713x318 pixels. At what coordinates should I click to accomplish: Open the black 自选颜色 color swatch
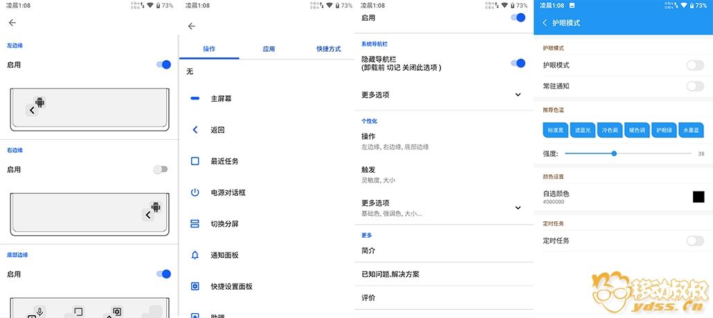click(x=698, y=197)
